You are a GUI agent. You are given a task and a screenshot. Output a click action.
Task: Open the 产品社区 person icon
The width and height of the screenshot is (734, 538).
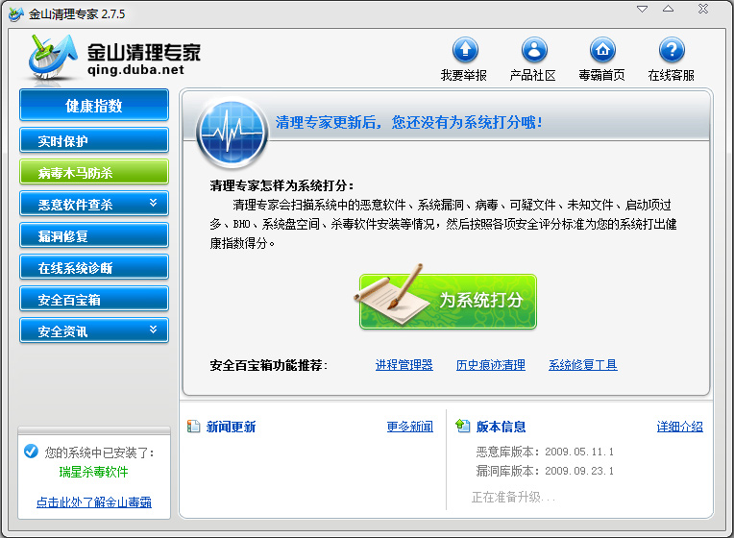[x=534, y=50]
